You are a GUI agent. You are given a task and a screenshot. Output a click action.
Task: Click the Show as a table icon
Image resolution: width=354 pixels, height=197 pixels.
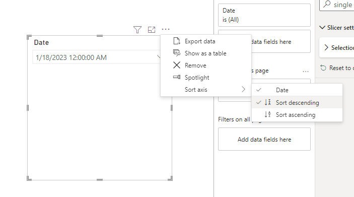(177, 53)
